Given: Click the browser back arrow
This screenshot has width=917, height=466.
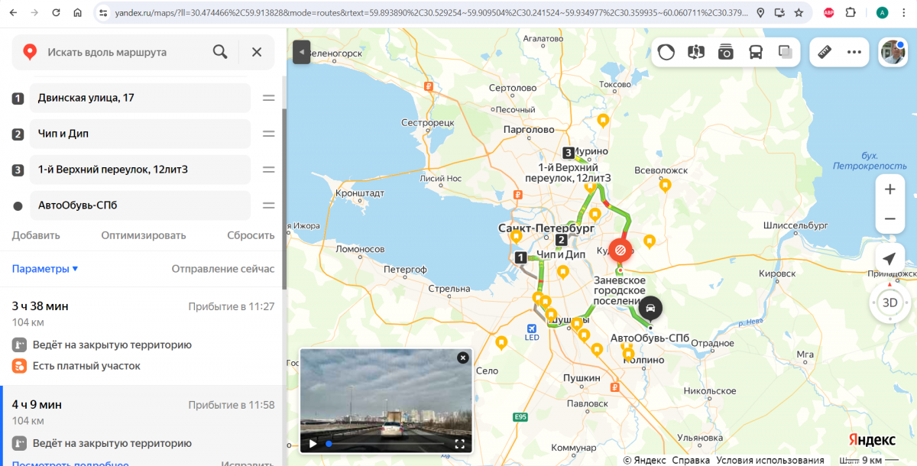Looking at the screenshot, I should pos(15,13).
